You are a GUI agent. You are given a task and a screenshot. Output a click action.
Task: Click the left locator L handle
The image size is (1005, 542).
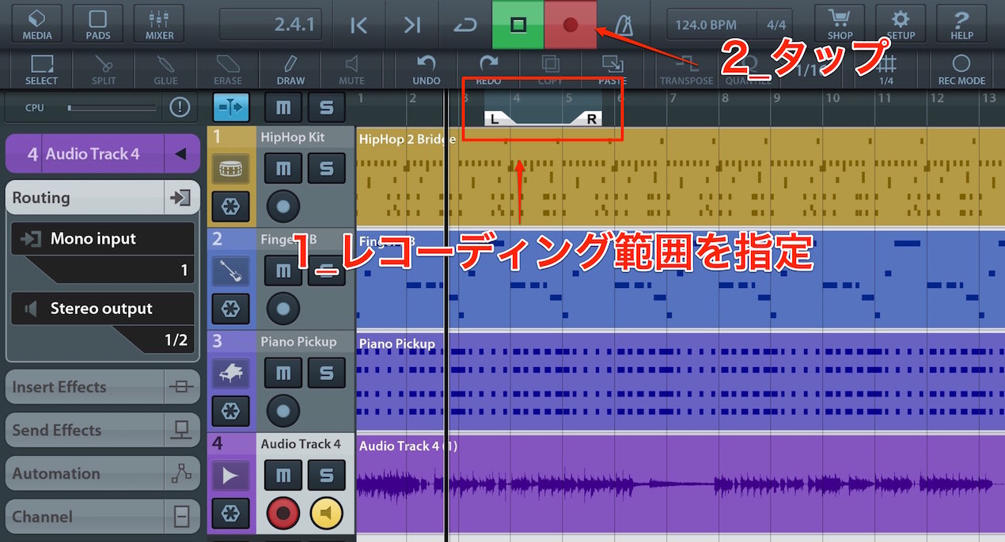495,119
